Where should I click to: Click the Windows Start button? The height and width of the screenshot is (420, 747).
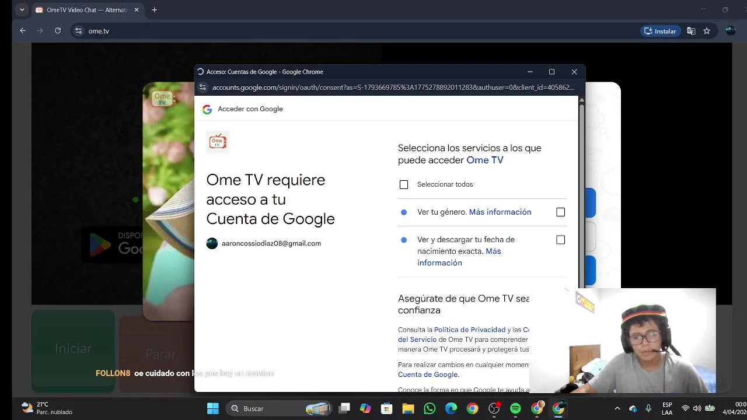213,408
